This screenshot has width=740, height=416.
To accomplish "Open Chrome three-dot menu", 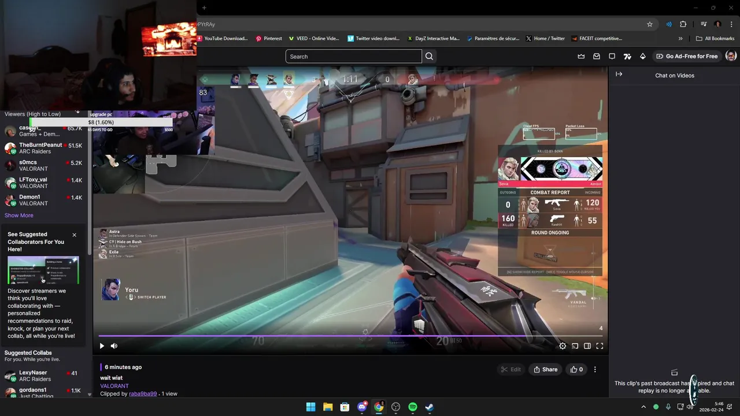I will pos(731,24).
